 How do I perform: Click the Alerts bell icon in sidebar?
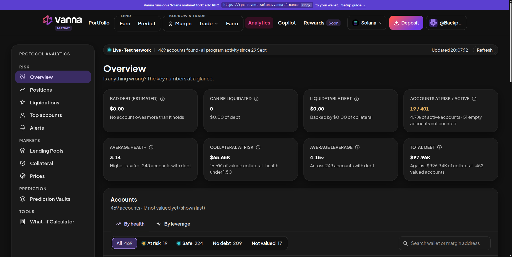(x=23, y=128)
